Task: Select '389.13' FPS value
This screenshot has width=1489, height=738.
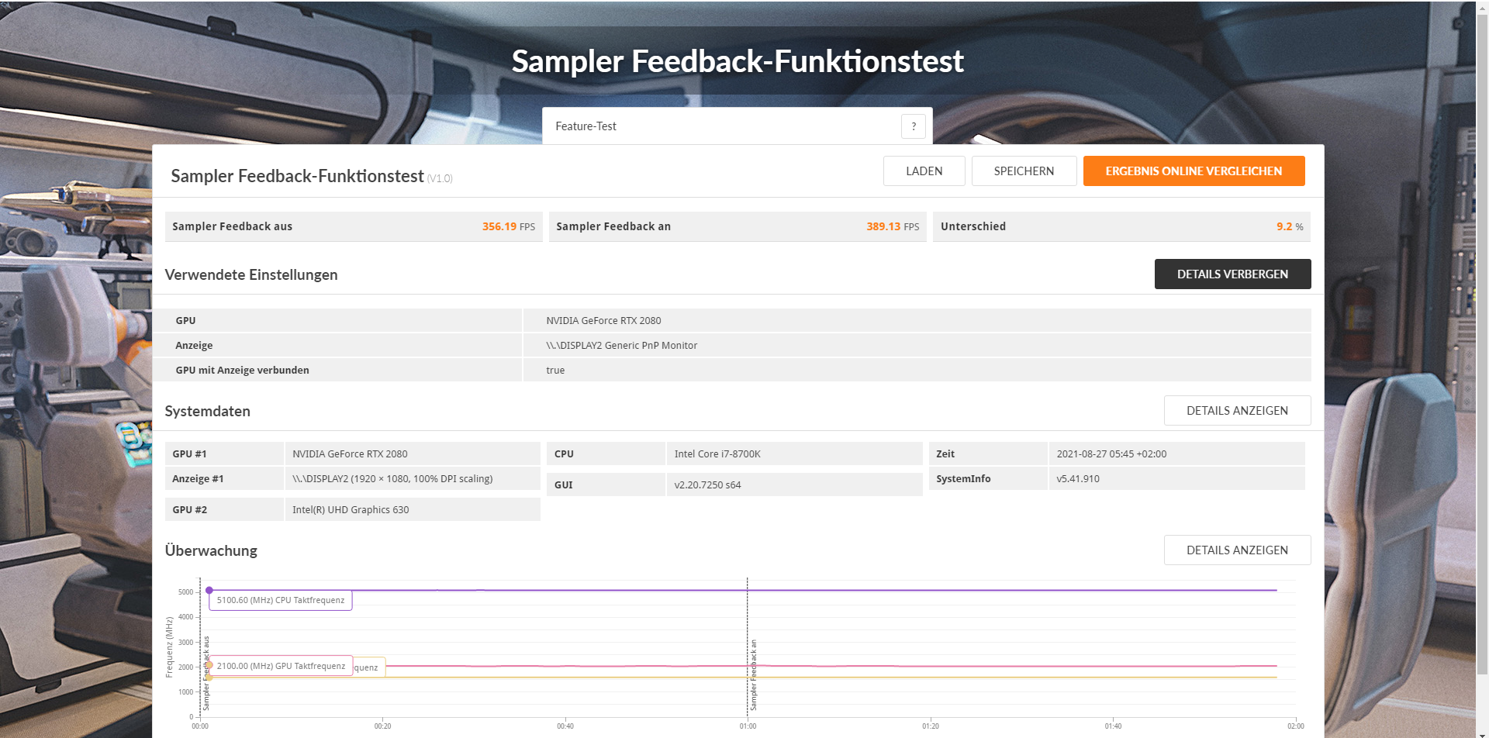Action: click(883, 227)
